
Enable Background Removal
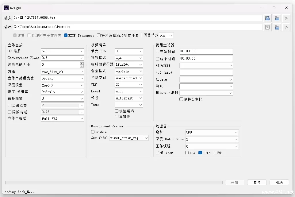click(92, 132)
